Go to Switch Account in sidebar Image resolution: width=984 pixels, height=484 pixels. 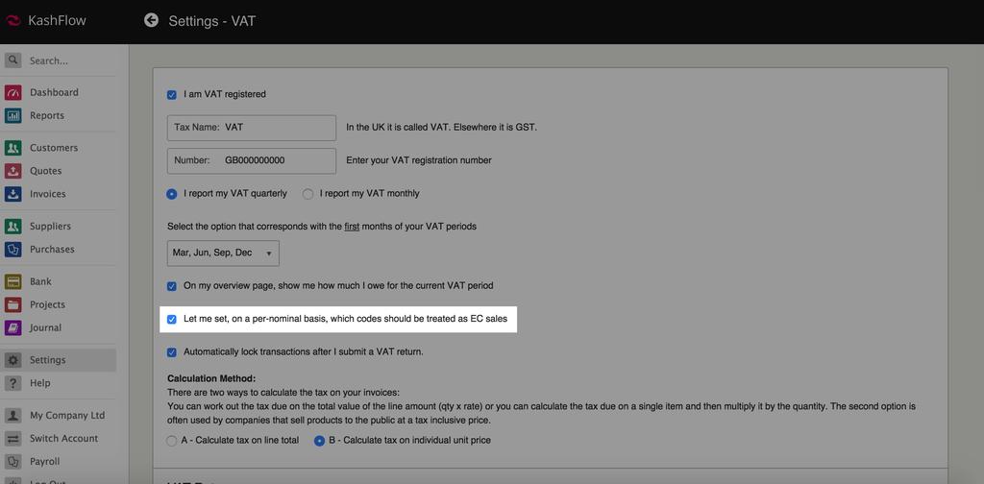63,439
